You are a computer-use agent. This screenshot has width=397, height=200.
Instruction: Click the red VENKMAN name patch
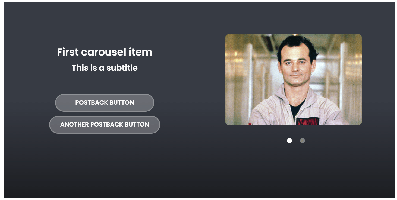[307, 122]
